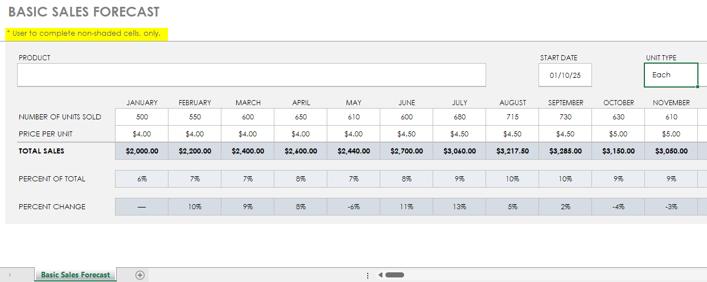Select the yellow highlighted user note
707x282 pixels.
pos(83,34)
